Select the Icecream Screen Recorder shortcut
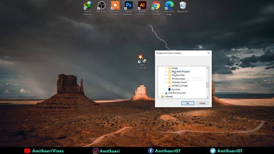 (x=115, y=8)
